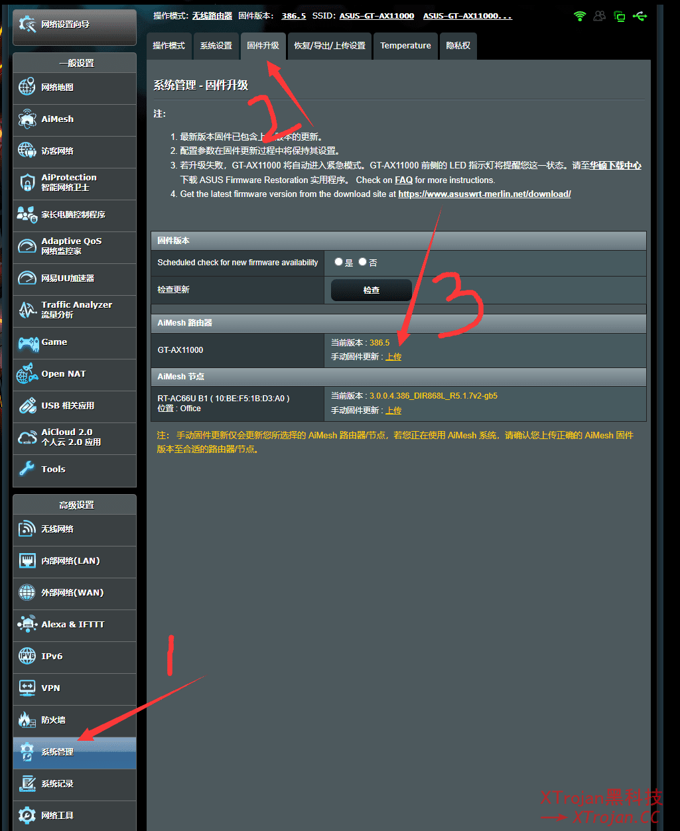Viewport: 680px width, 831px height.
Task: Click the USB status icon in header
Action: click(640, 16)
